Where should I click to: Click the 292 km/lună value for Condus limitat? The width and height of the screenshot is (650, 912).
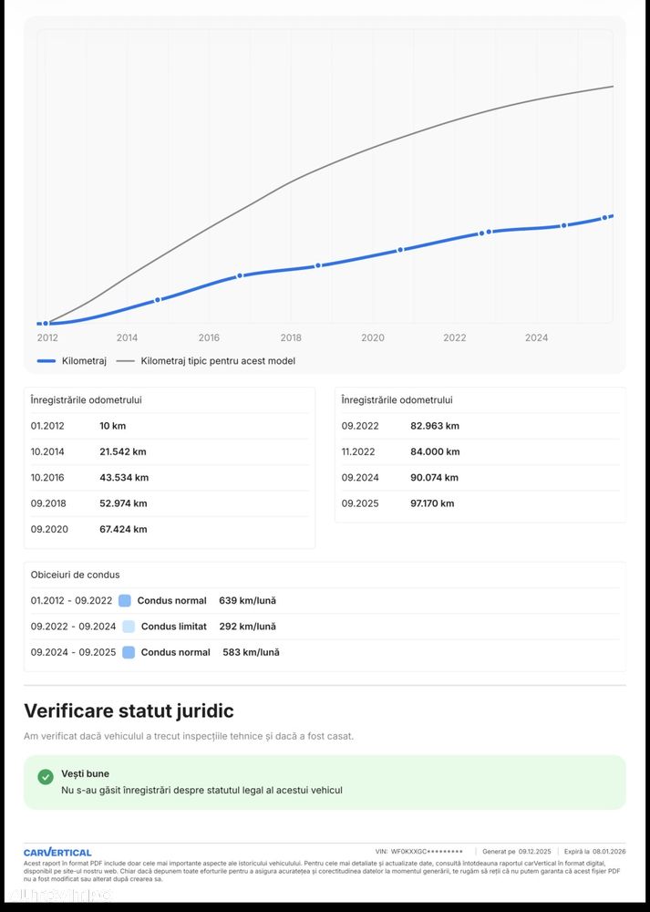click(x=247, y=627)
